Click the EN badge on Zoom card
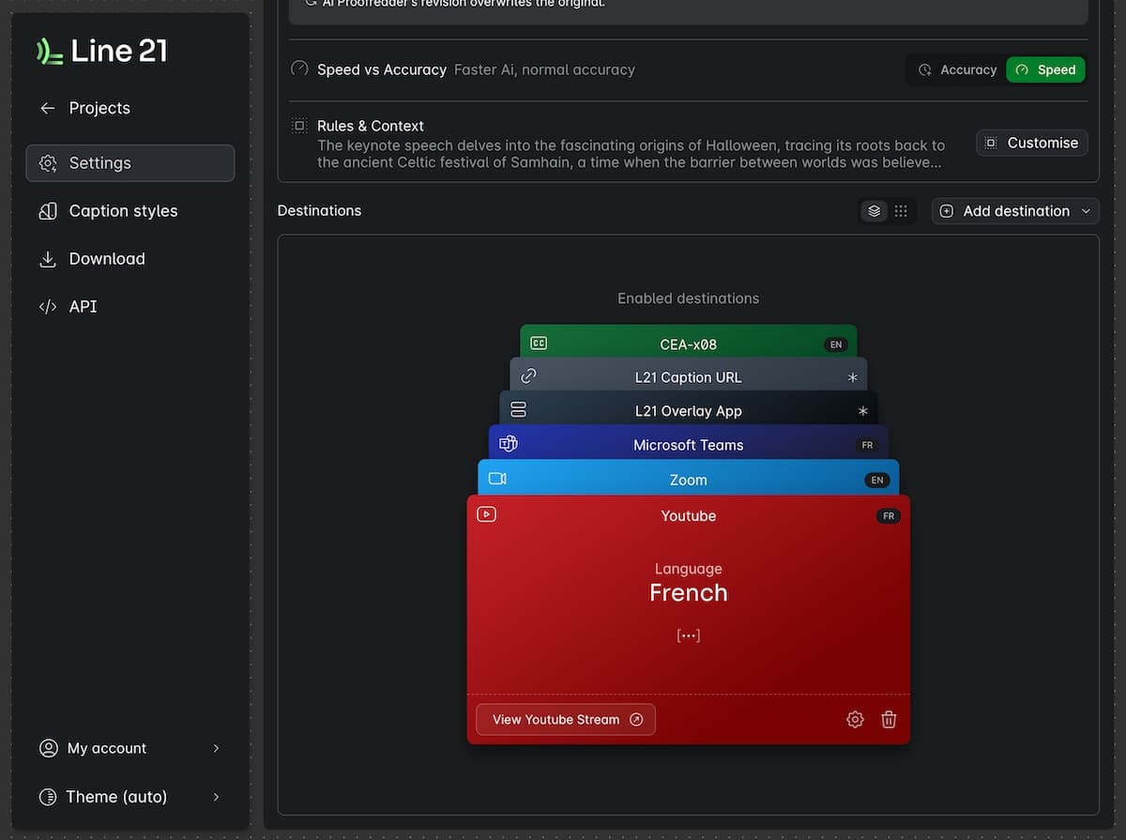Image resolution: width=1126 pixels, height=840 pixels. tap(877, 480)
